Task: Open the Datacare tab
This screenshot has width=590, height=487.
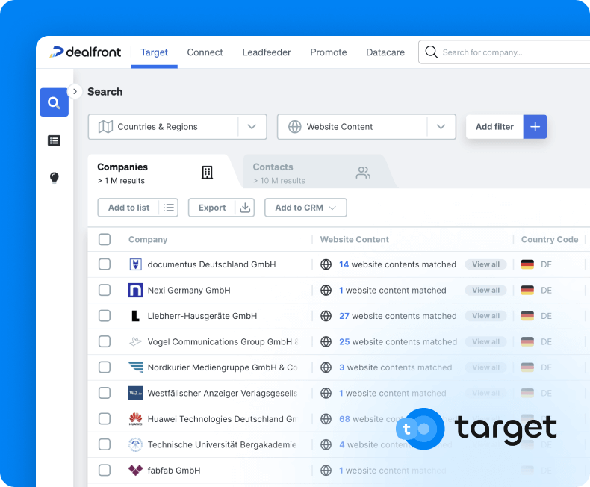Action: [385, 52]
